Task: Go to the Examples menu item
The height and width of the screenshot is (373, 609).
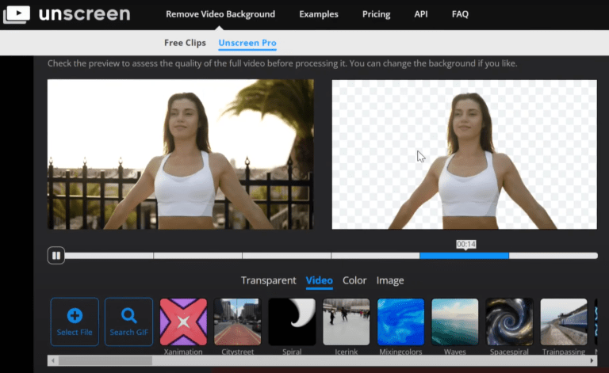Action: pos(318,14)
